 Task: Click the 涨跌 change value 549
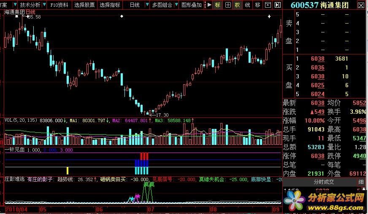317,112
